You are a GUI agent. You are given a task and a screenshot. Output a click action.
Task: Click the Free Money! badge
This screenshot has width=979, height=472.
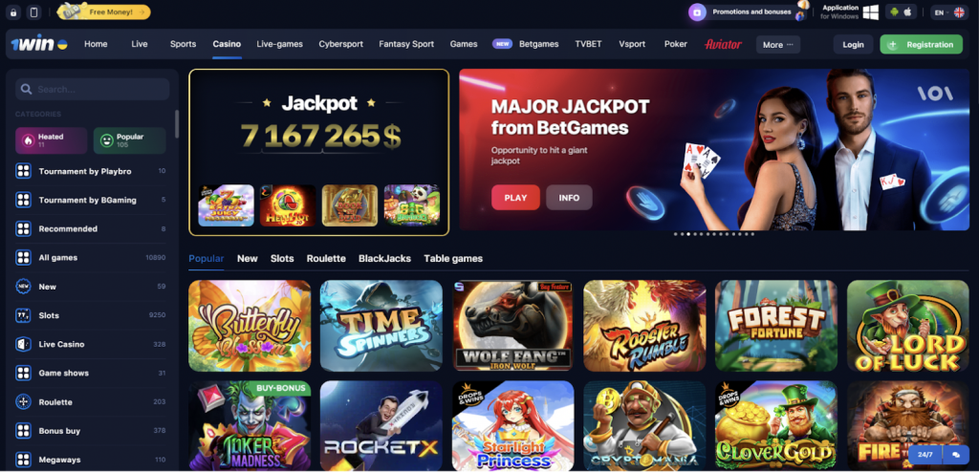(x=103, y=11)
